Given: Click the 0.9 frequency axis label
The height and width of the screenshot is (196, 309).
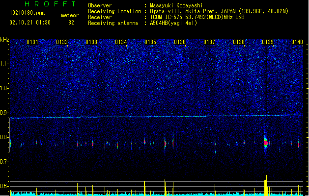Looking at the screenshot, I should [x=4, y=113].
